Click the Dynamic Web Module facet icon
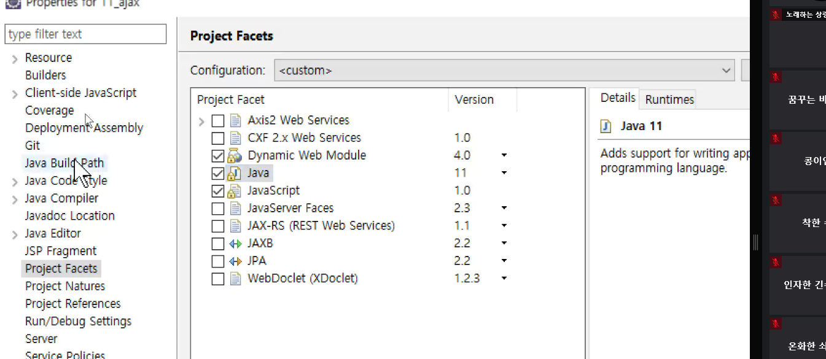826x359 pixels. tap(234, 155)
